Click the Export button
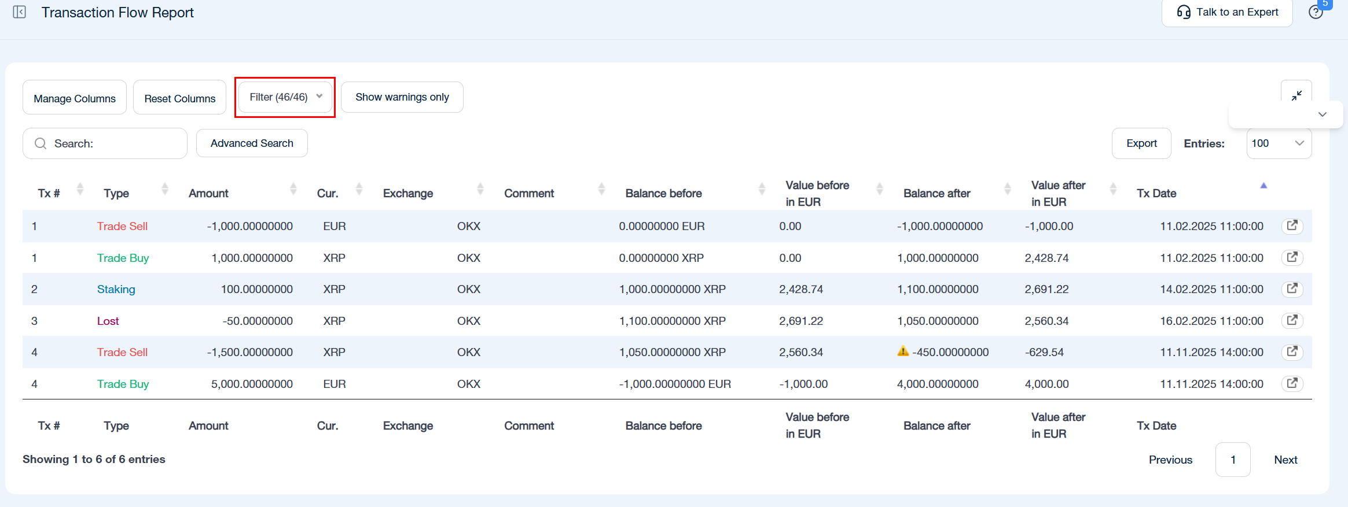Image resolution: width=1348 pixels, height=507 pixels. (x=1141, y=143)
